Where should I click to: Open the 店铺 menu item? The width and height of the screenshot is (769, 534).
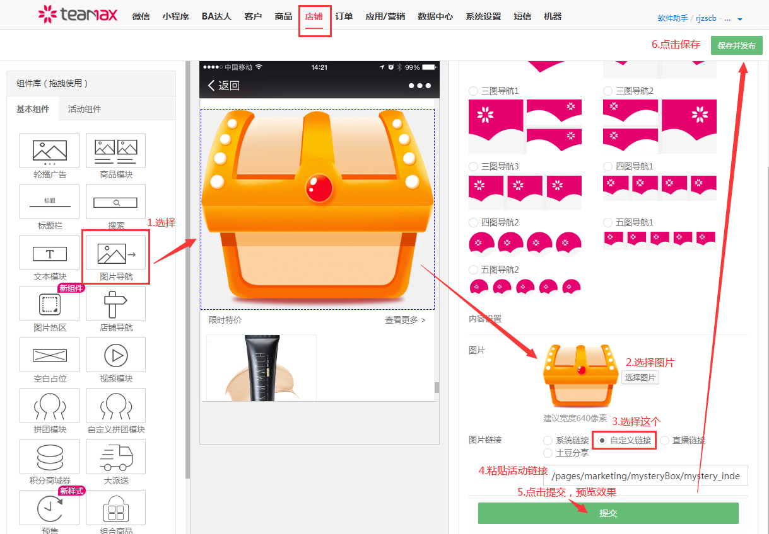(315, 17)
